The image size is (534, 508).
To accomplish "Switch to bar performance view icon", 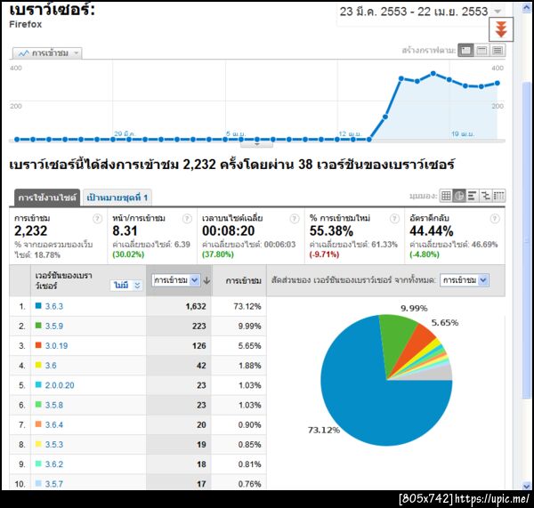I will [472, 196].
